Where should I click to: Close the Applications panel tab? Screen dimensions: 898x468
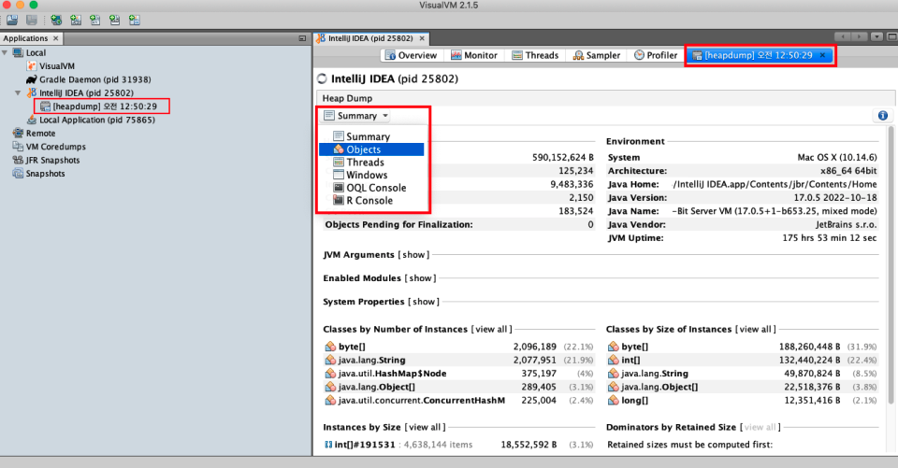click(x=55, y=38)
